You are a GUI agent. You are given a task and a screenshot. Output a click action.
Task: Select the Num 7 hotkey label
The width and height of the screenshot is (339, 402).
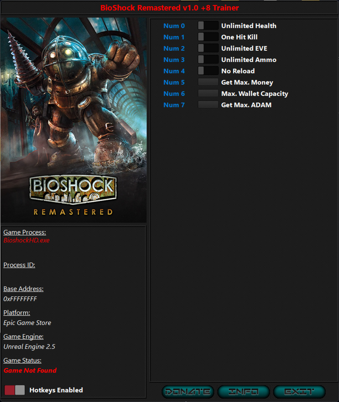click(174, 105)
